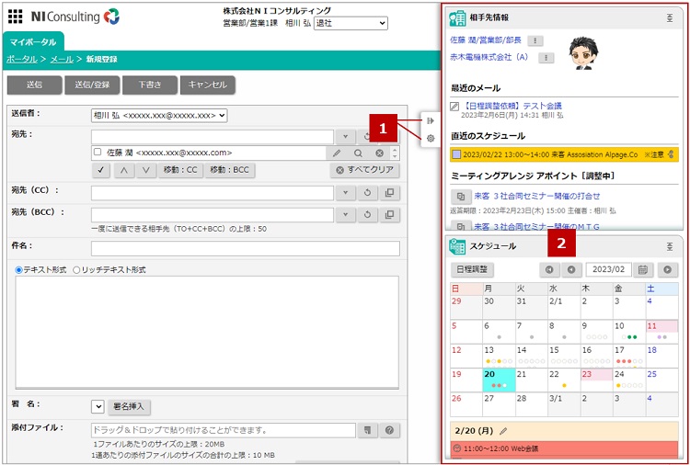Screen dimensions: 690x465
Task: Open the 署名 signature dropdown
Action: tap(98, 406)
